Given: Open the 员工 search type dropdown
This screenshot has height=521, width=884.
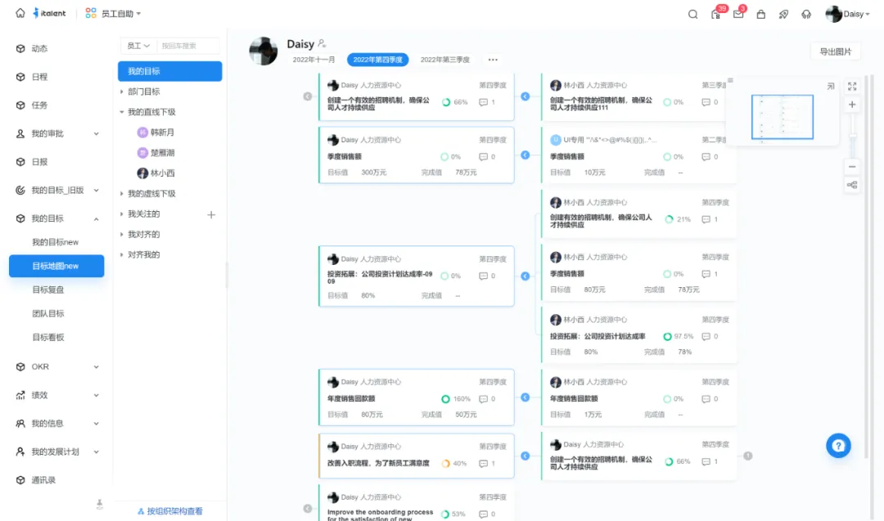Looking at the screenshot, I should point(136,46).
